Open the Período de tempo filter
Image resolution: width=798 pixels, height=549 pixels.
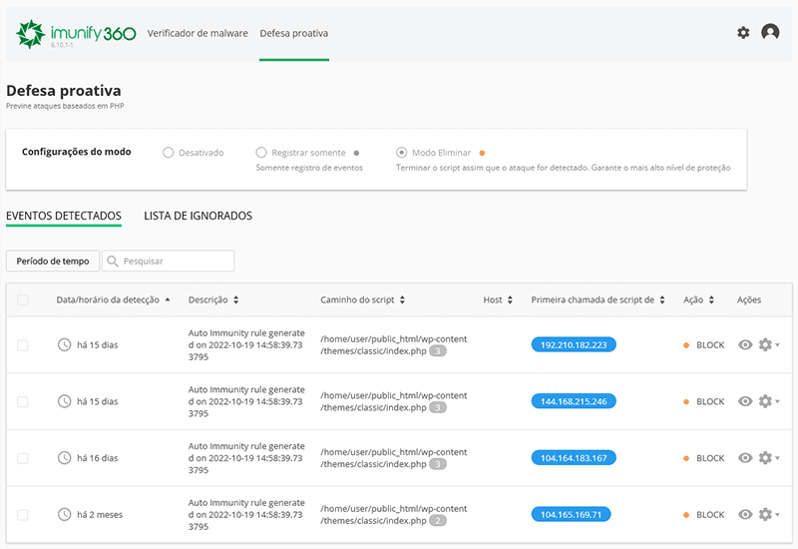53,261
